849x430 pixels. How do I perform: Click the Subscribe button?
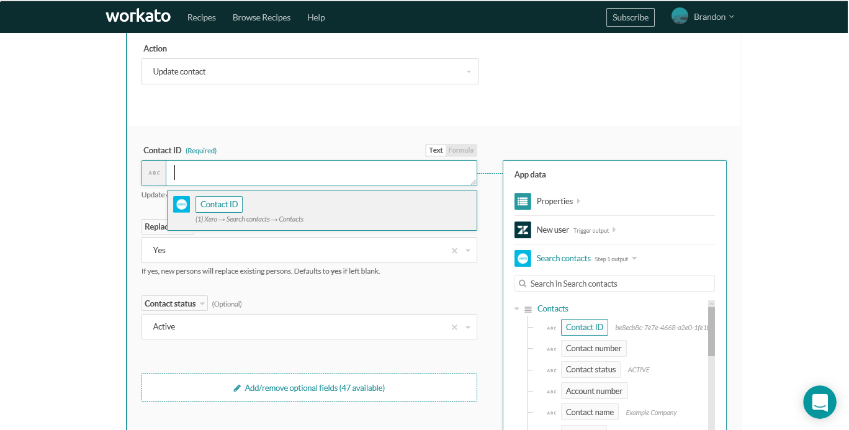click(x=630, y=17)
